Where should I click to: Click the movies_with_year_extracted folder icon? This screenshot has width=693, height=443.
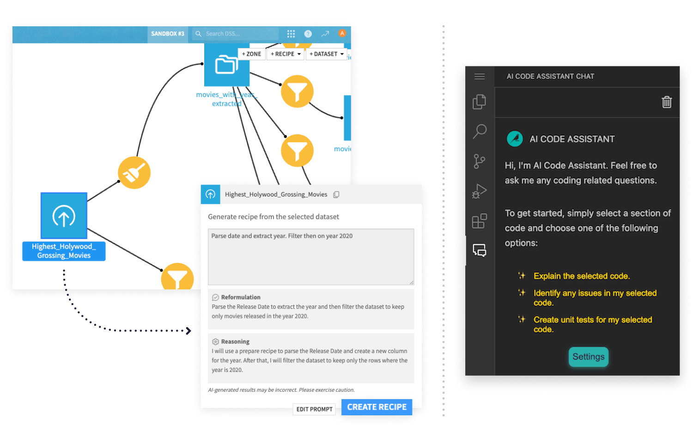pos(226,65)
